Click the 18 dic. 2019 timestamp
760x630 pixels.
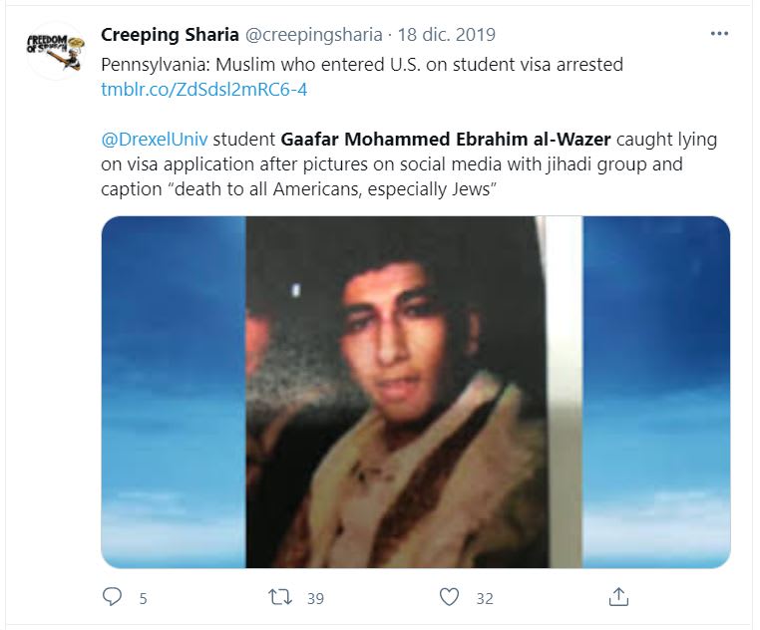pos(447,35)
